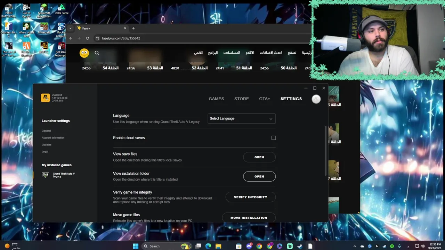Open PUBG Battlegrounds desktop shortcut

point(9,11)
